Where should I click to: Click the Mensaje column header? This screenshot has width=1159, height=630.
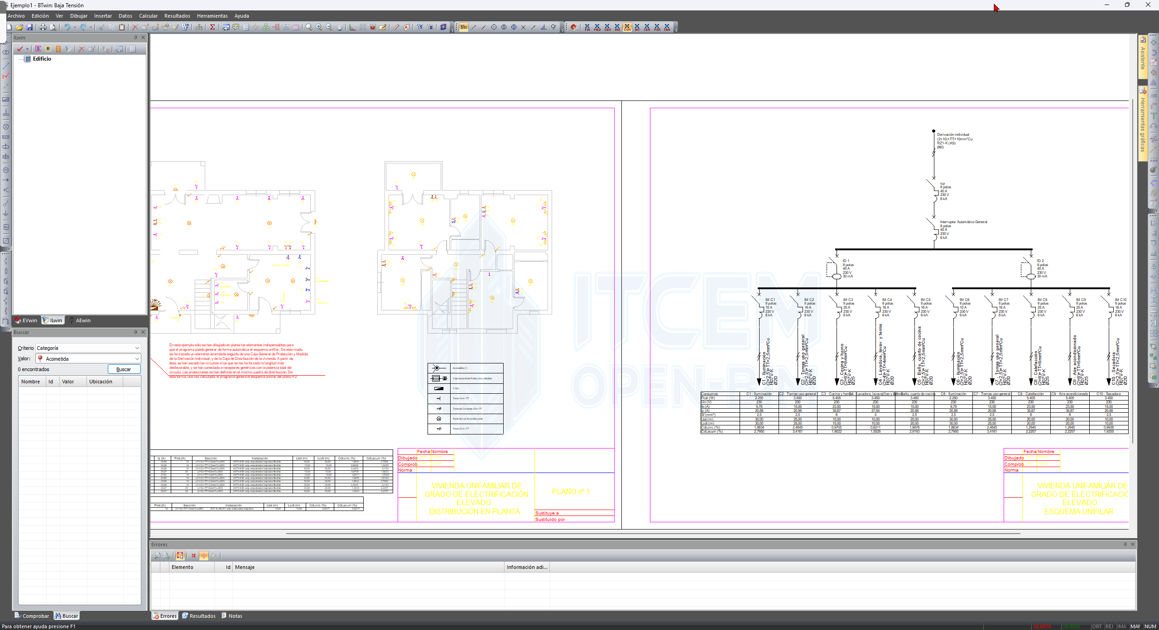tap(245, 567)
